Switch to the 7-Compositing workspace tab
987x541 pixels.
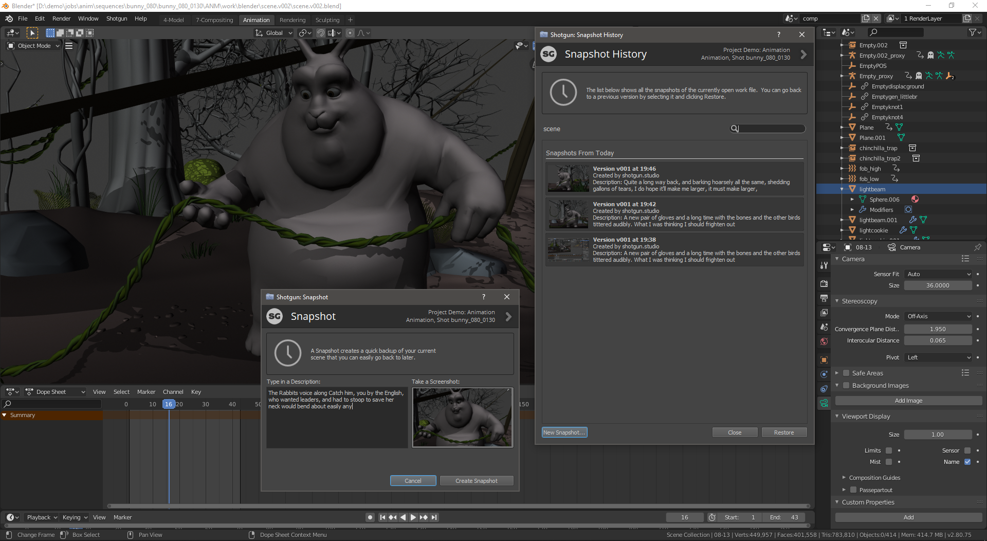pos(214,20)
